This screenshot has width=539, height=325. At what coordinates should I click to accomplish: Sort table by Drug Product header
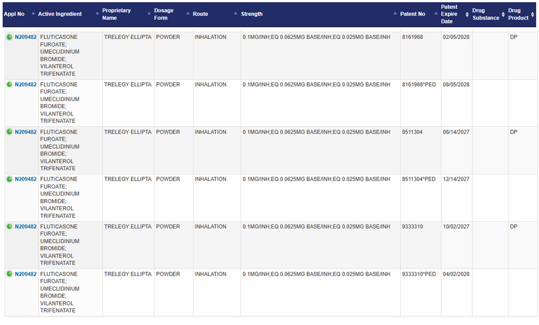coord(518,14)
